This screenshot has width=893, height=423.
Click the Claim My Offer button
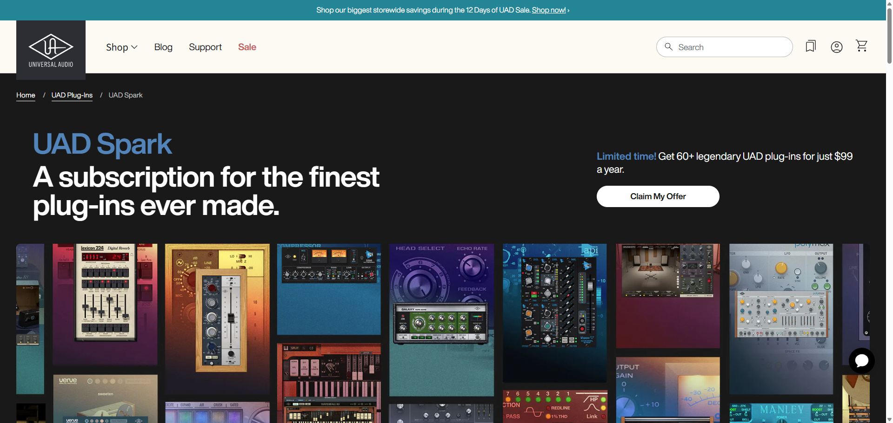[658, 196]
